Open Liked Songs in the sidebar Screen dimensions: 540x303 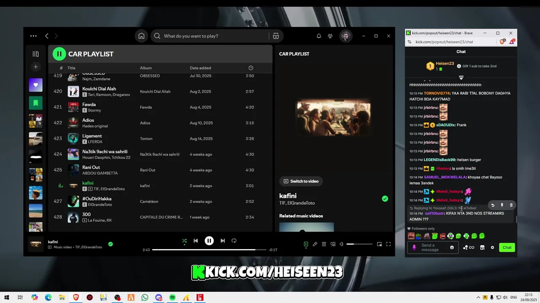tap(36, 85)
